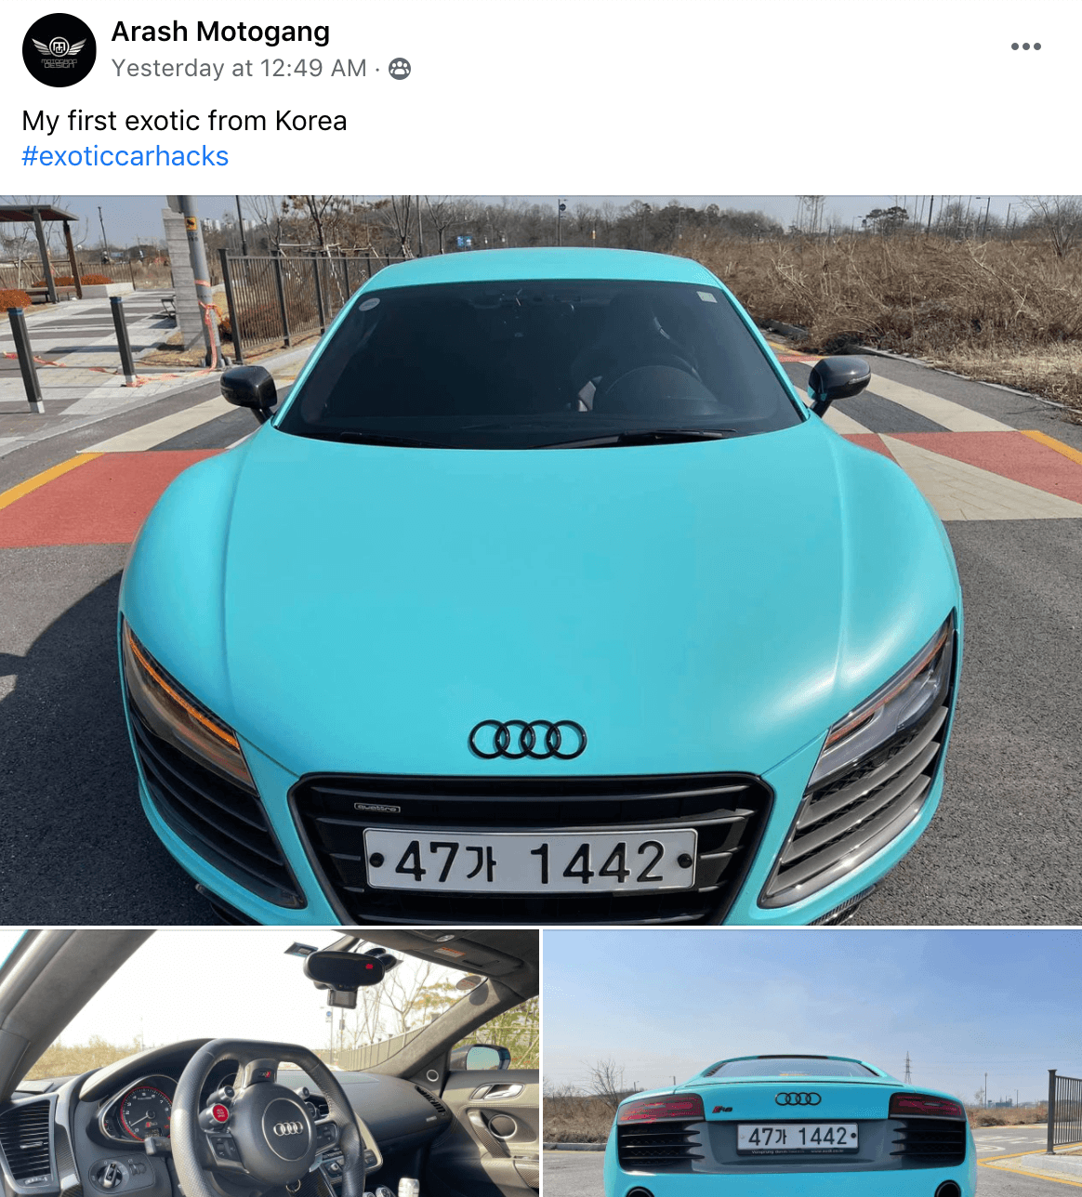
Task: Open the Yesterday at 12:49 AM timestamp
Action: click(239, 68)
